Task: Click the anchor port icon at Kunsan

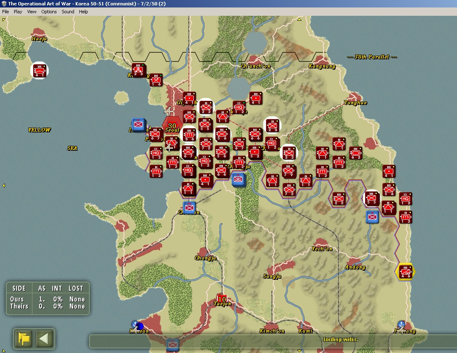Action: click(135, 324)
